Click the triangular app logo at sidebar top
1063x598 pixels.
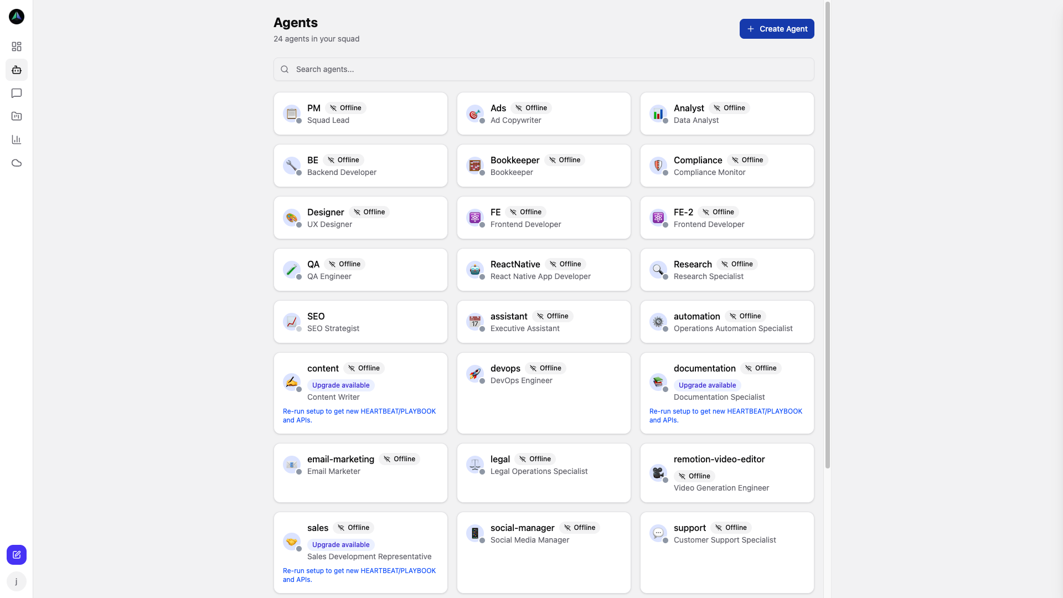point(16,17)
